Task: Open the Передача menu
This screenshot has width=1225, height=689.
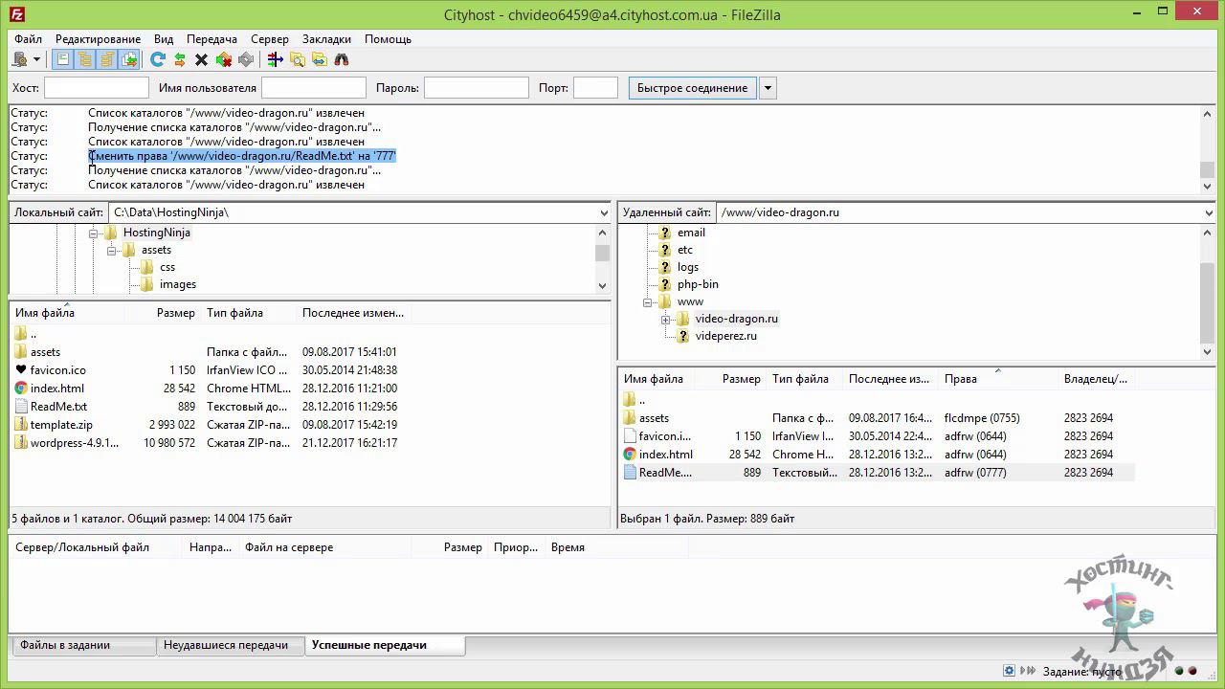Action: 212,39
